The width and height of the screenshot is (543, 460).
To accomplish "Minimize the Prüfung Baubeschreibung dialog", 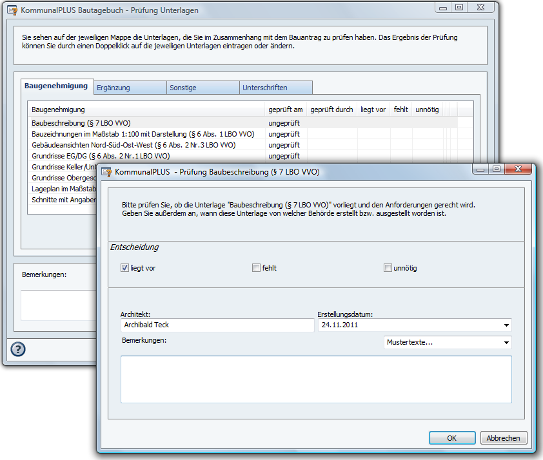I will tap(482, 169).
